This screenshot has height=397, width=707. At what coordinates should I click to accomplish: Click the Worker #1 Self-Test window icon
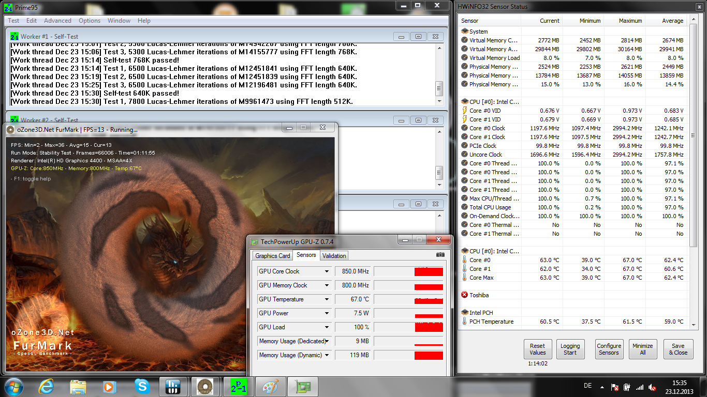pyautogui.click(x=14, y=36)
